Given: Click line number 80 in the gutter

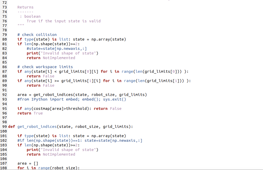Looking at the screenshot, I should [4, 39].
